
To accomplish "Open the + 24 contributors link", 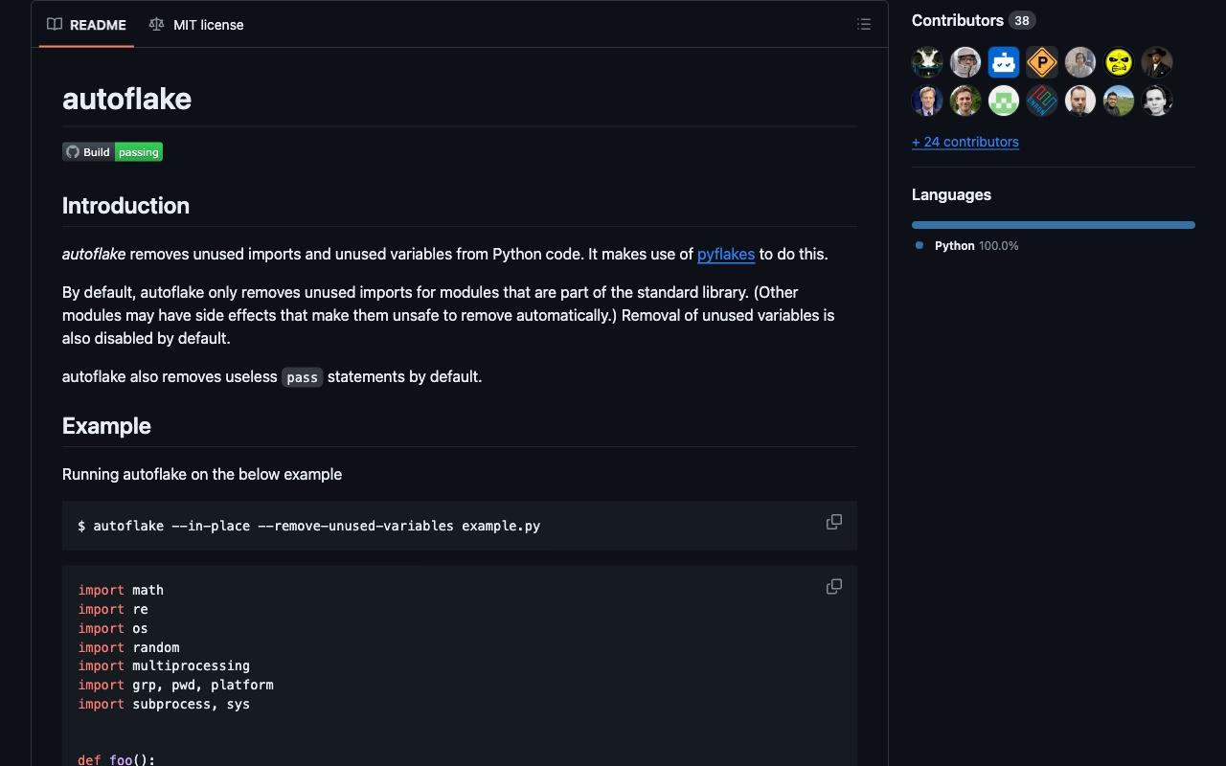I will (965, 142).
